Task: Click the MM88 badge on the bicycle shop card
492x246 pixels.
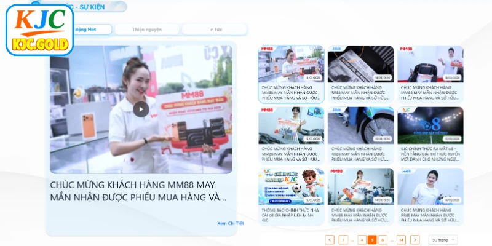Action: pos(336,172)
